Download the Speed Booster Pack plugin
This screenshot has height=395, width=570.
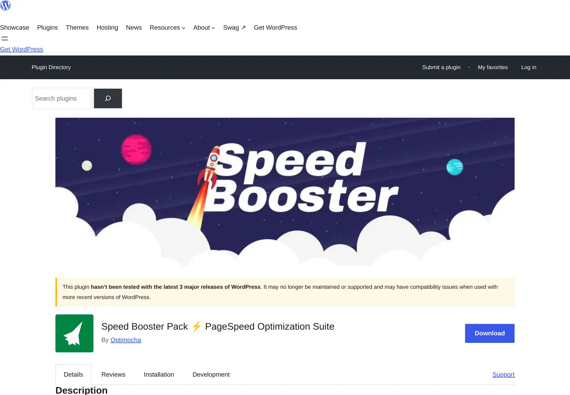tap(490, 333)
